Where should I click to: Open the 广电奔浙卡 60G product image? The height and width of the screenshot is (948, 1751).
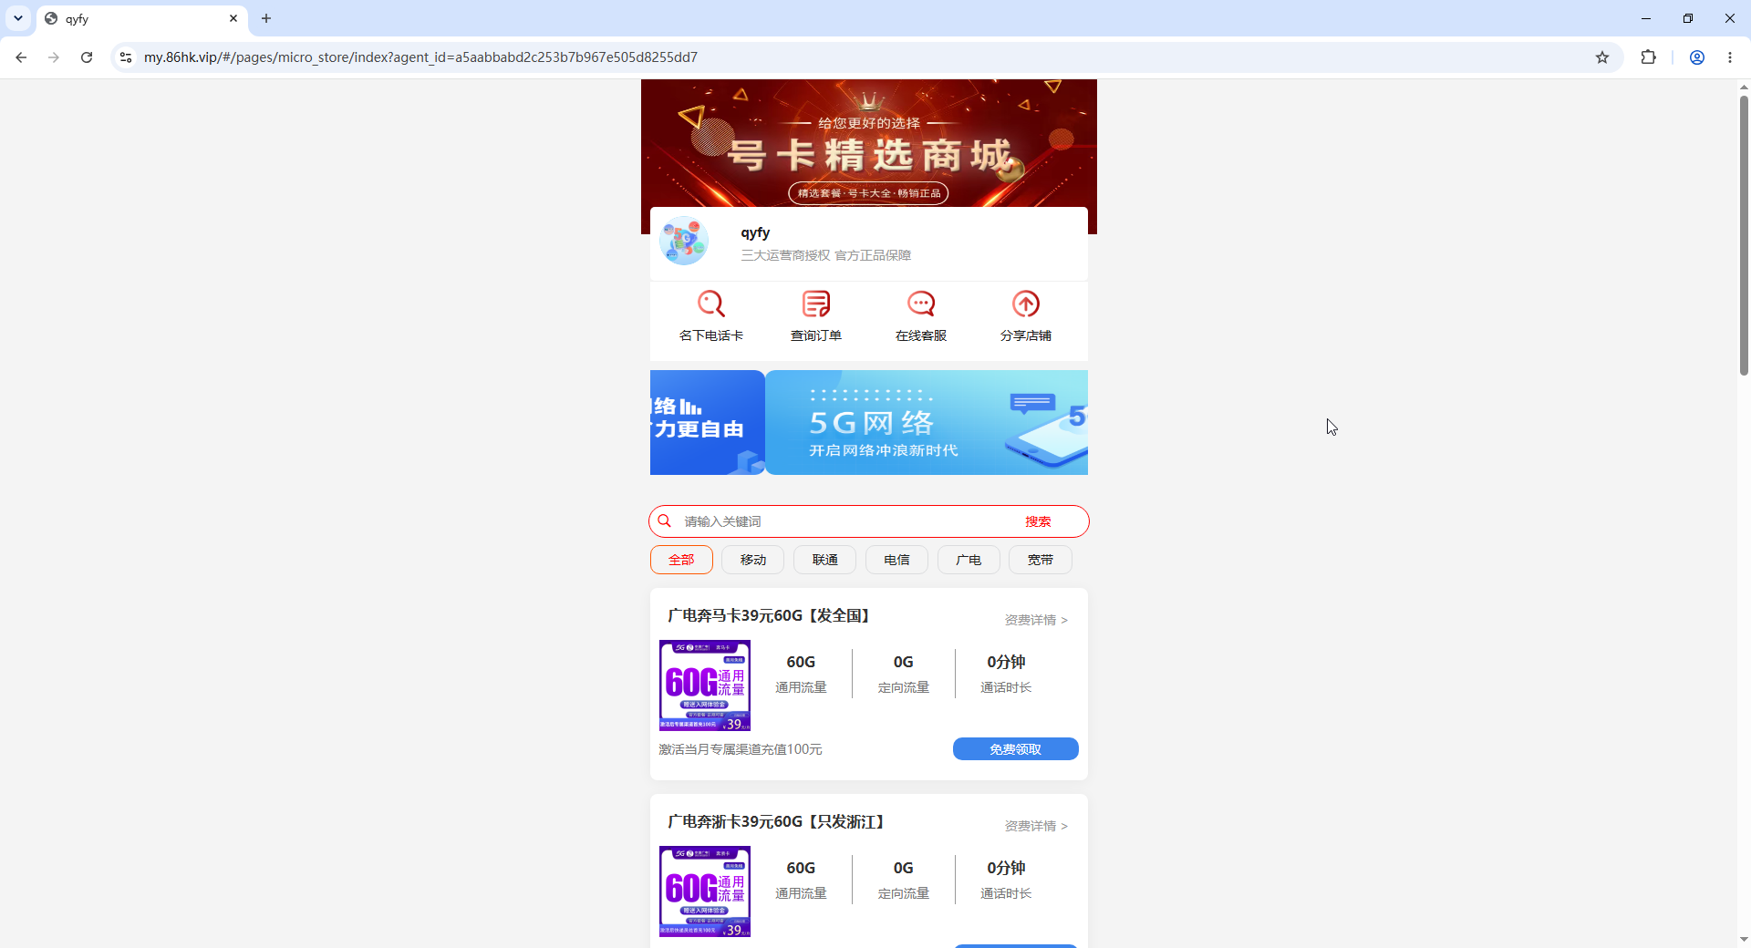point(705,891)
